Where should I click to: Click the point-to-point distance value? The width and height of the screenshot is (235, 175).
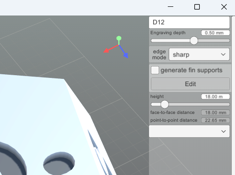click(x=215, y=120)
